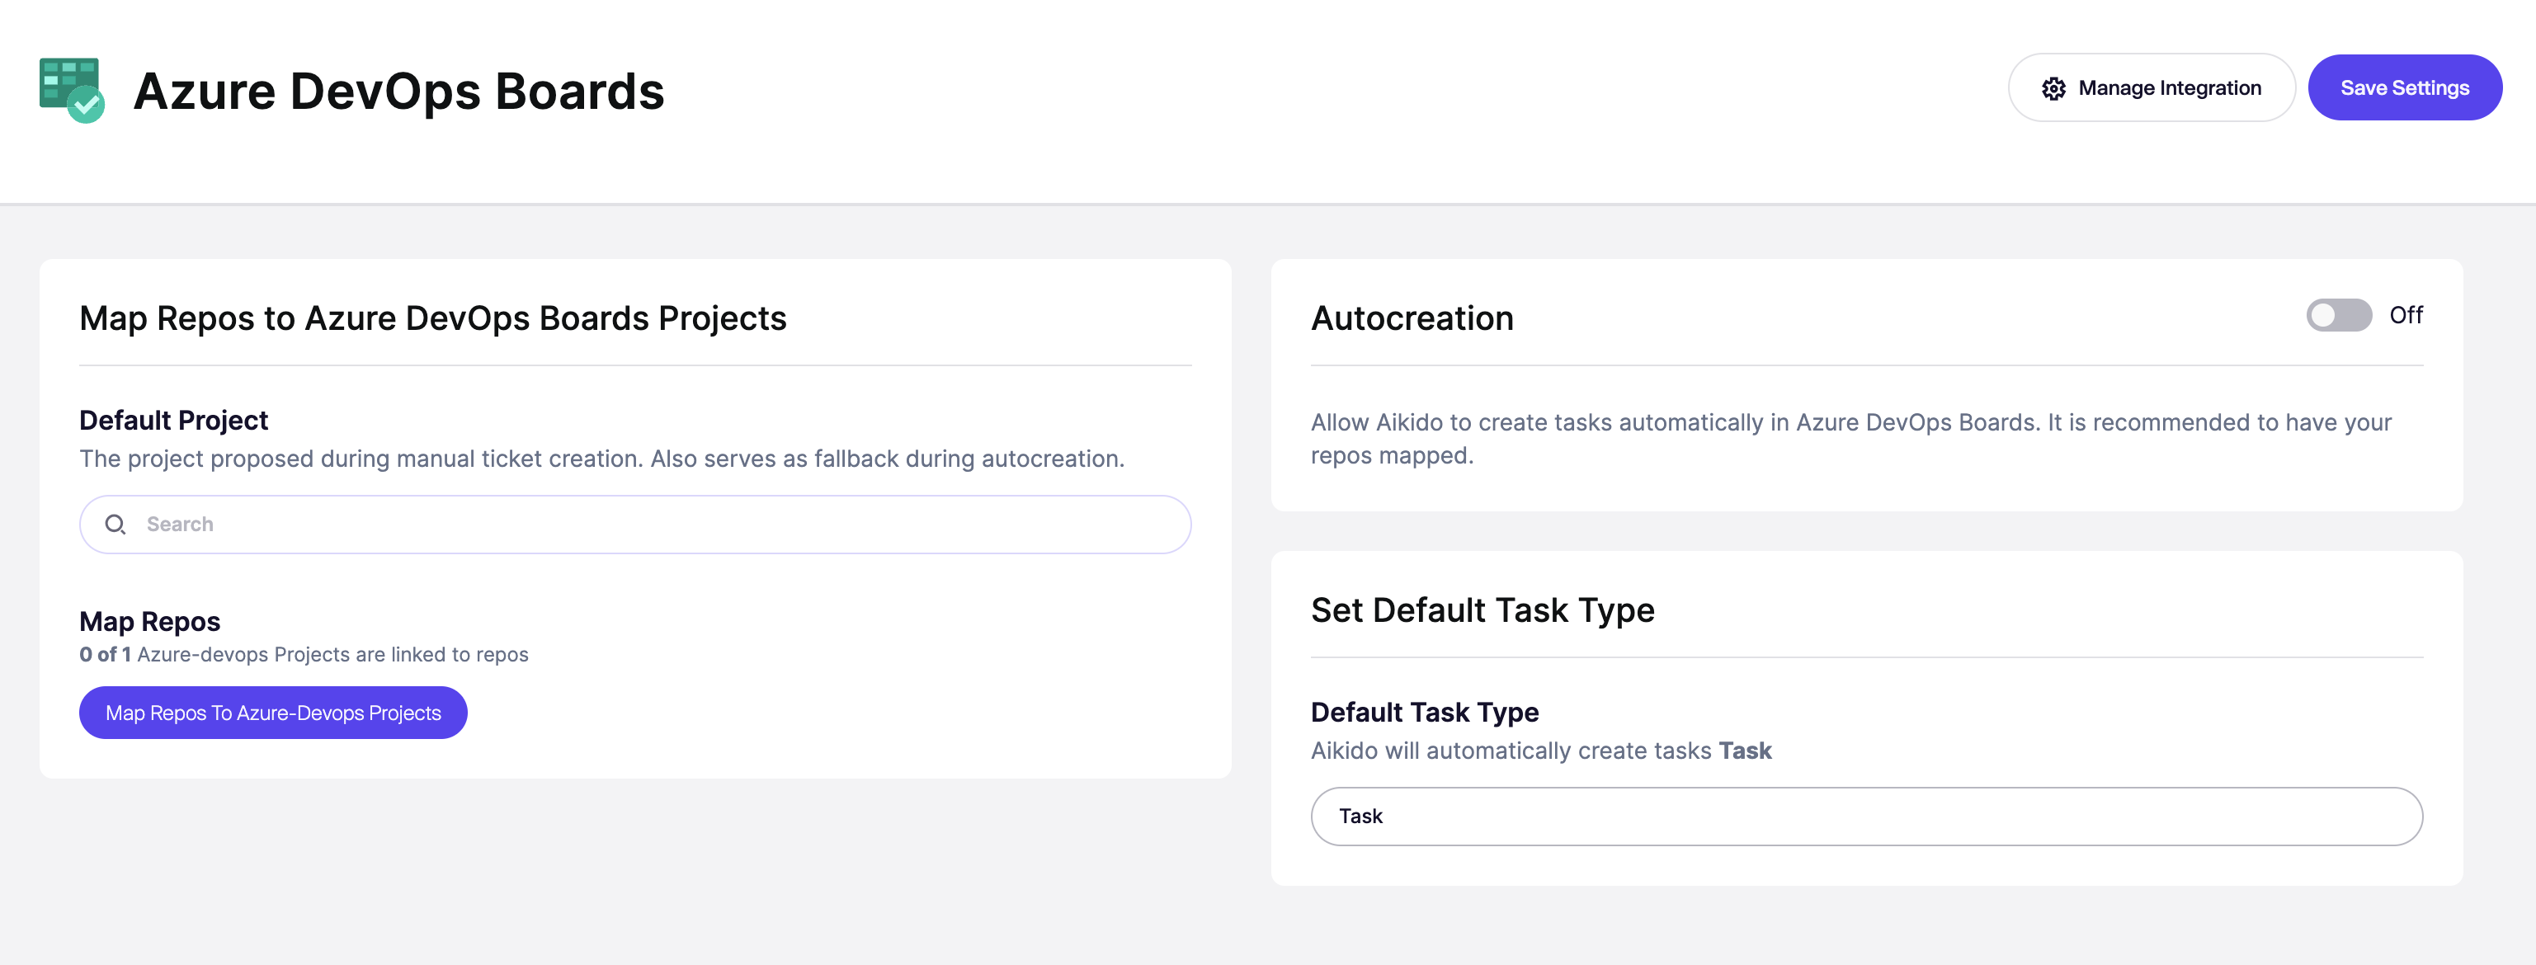Open the Default Task Type dropdown showing Task
This screenshot has width=2536, height=965.
1865,817
